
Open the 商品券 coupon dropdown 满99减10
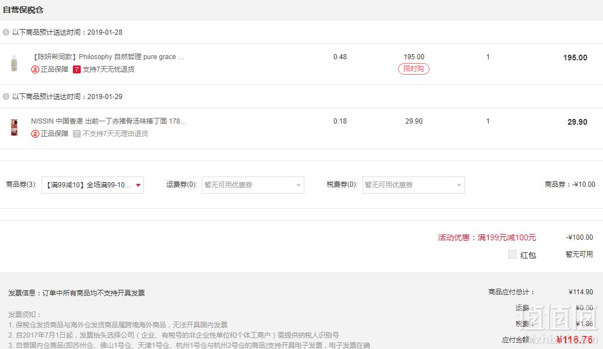[x=93, y=185]
